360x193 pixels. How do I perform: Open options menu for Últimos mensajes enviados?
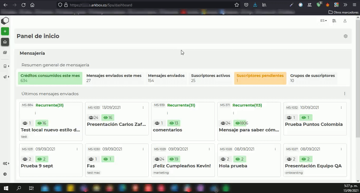(x=344, y=94)
